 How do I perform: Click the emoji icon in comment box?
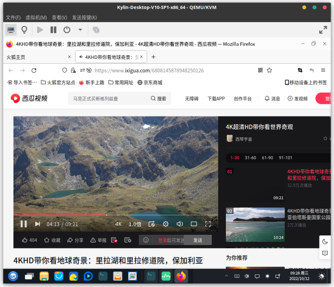(x=146, y=240)
